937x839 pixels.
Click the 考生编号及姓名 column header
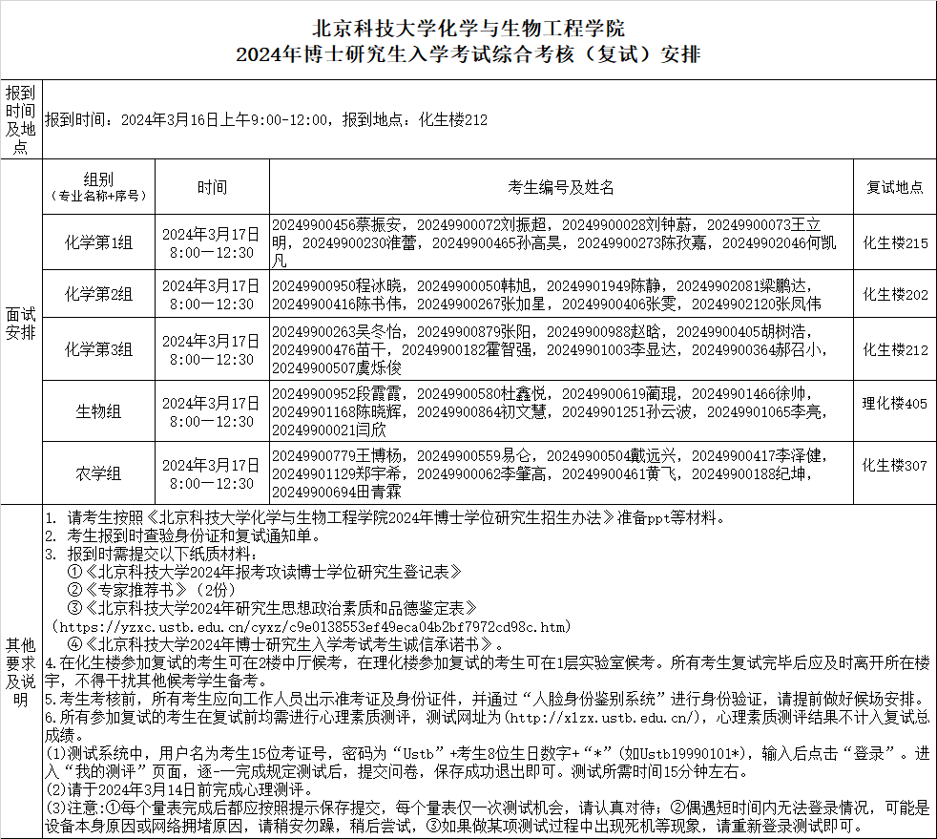tap(561, 187)
